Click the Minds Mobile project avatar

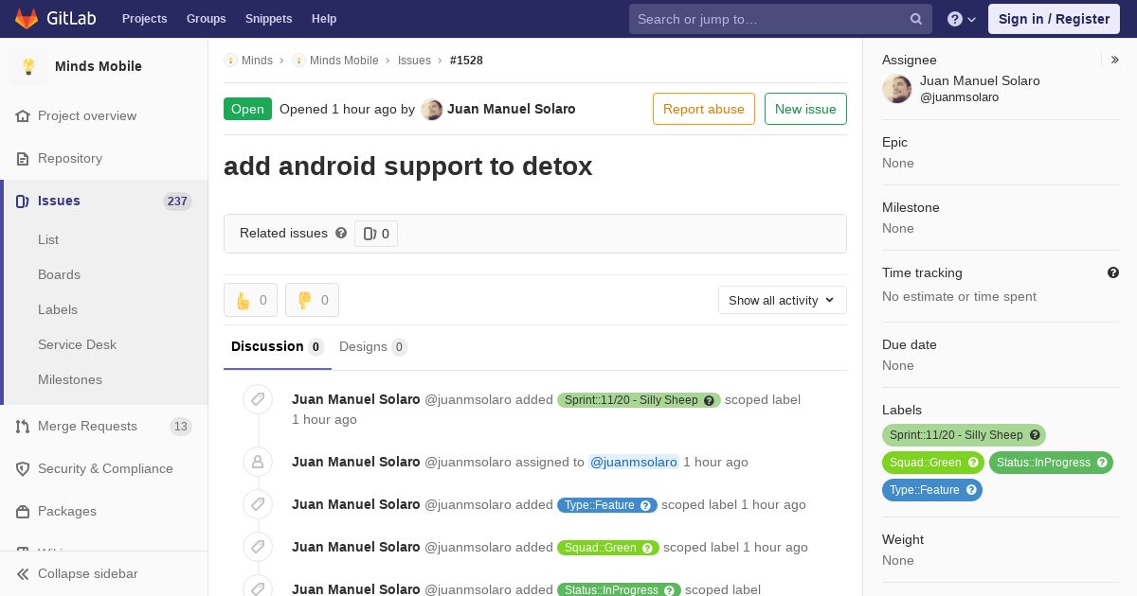click(28, 66)
